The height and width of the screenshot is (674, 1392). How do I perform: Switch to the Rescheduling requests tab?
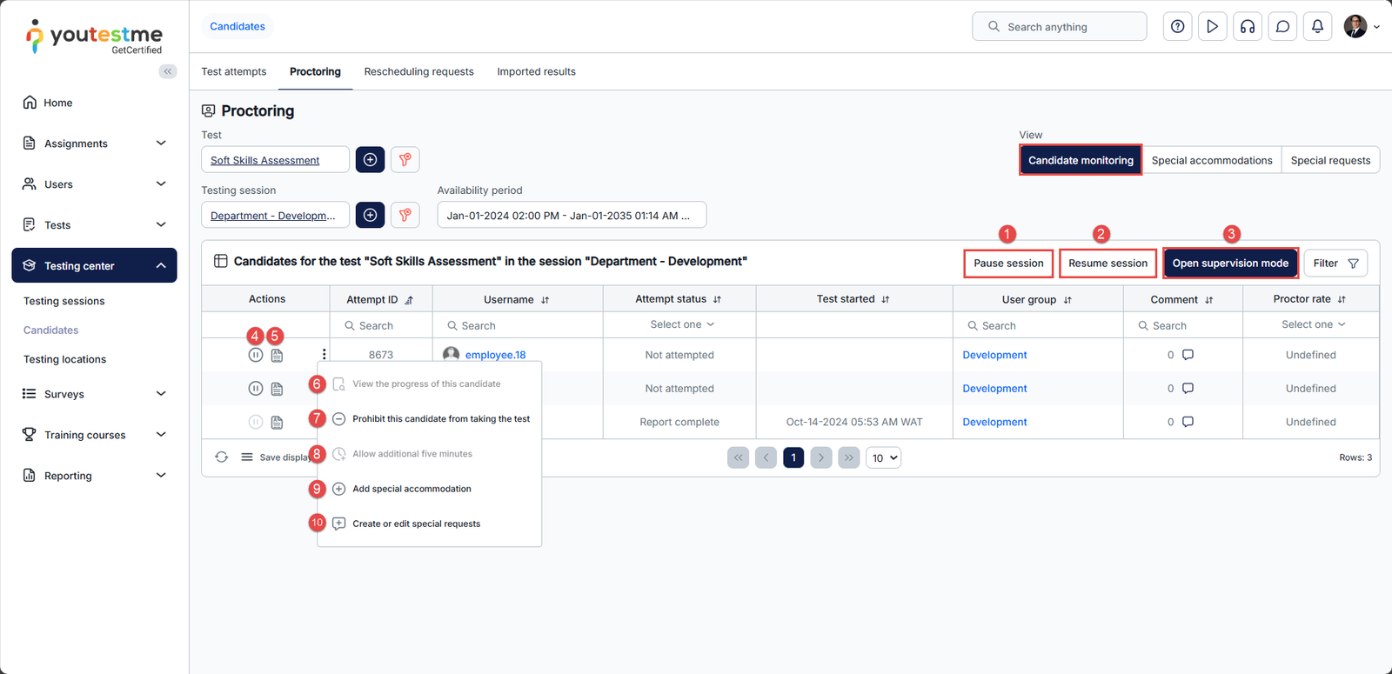(x=418, y=72)
